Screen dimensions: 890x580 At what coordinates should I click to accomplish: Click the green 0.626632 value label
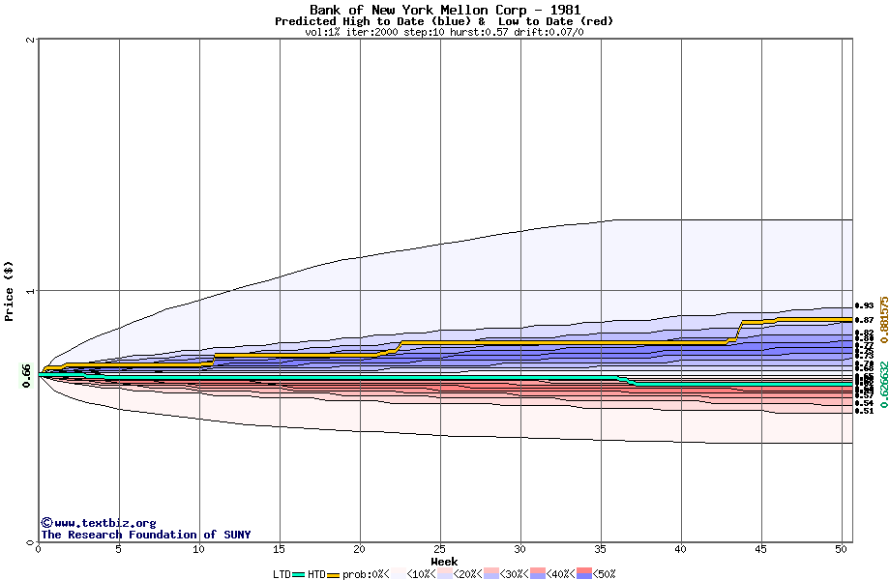coord(883,385)
